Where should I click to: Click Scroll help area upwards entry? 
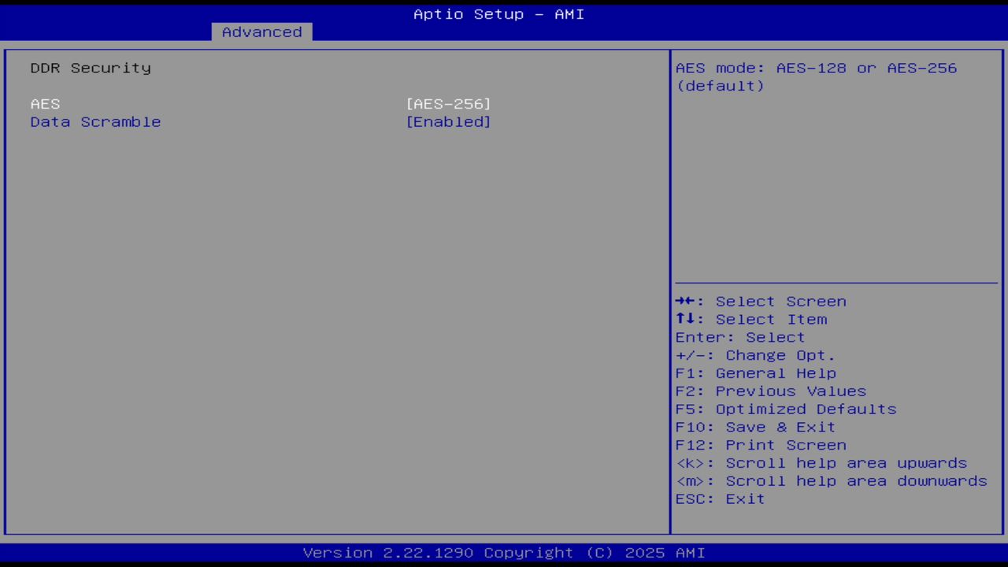821,462
